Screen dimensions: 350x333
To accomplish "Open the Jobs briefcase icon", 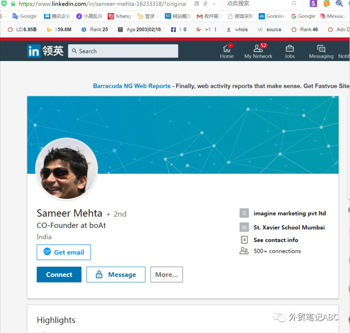I will 289,51.
